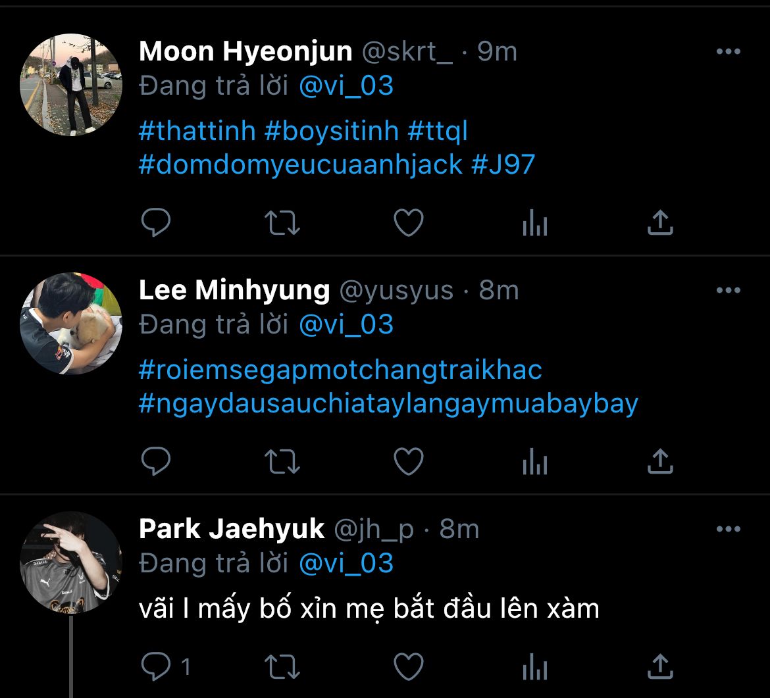Viewport: 770px width, 698px height.
Task: Open more options for Park Jaehyuk's tweet
Action: point(728,529)
